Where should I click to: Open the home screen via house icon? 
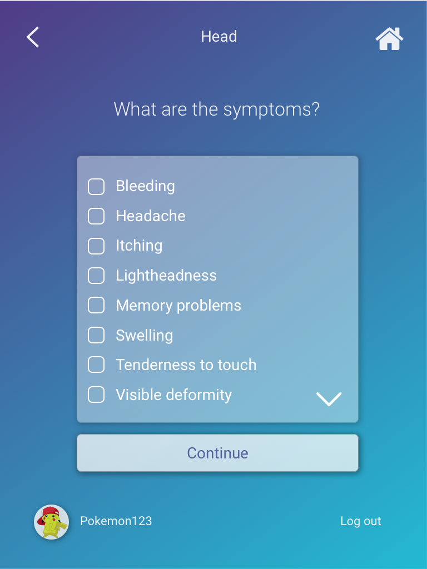[x=389, y=39]
